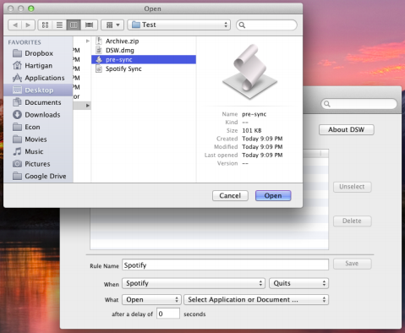Open Select Application or Document dropdown

pos(256,300)
